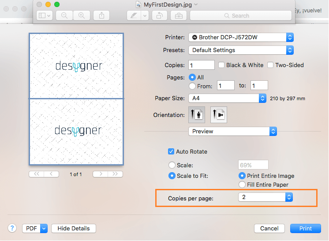Go to previous page arrow

pyautogui.click(x=52, y=174)
